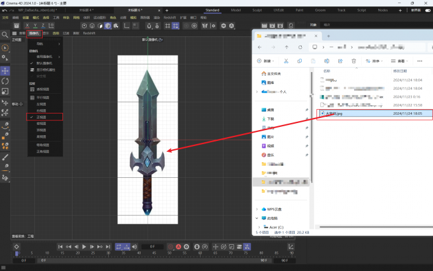Screen dimensions: 433x271
Task: Click the current frame field 0 F
Action: (x=152, y=247)
